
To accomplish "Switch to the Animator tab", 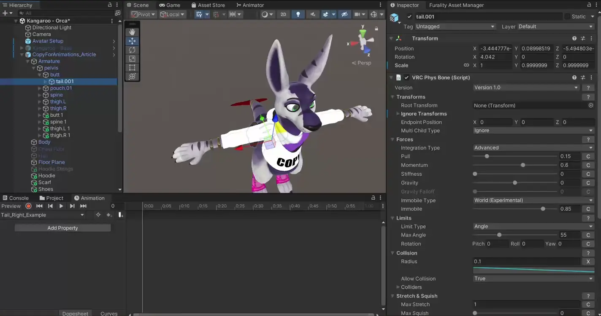I will (250, 5).
